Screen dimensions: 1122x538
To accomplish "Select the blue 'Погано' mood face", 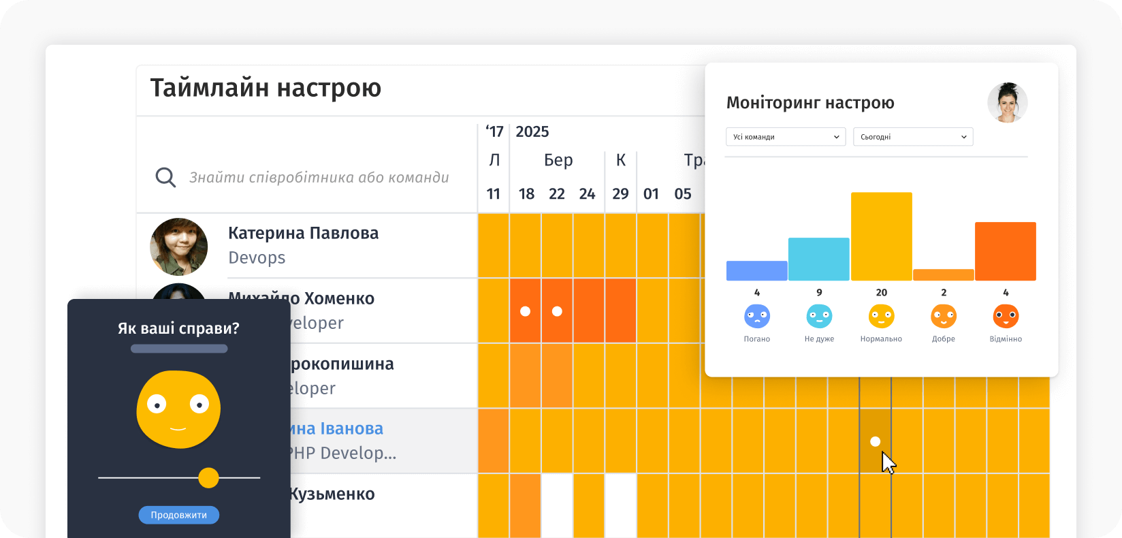I will (x=756, y=316).
